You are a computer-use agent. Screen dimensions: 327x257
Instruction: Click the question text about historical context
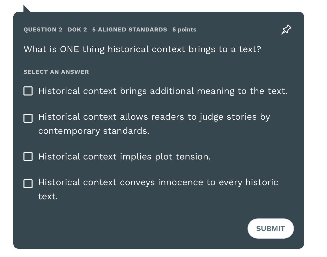[x=142, y=49]
